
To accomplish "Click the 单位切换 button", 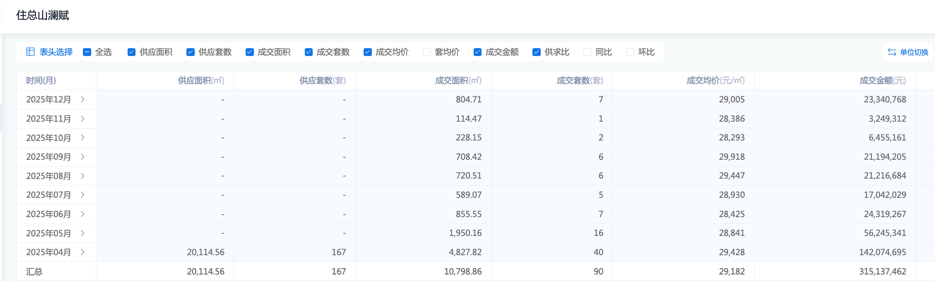I will coord(914,52).
